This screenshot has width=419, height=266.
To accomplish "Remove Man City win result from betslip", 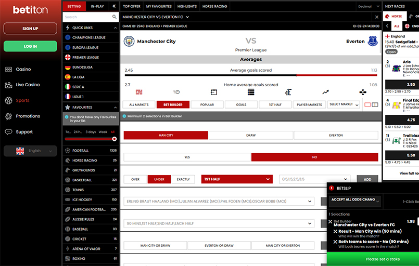I will (x=335, y=232).
